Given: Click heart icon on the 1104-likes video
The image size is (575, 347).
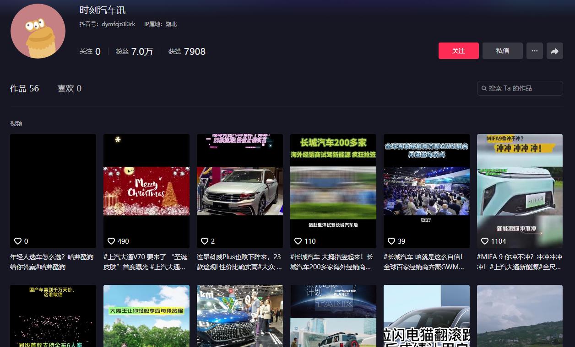Looking at the screenshot, I should click(x=485, y=241).
